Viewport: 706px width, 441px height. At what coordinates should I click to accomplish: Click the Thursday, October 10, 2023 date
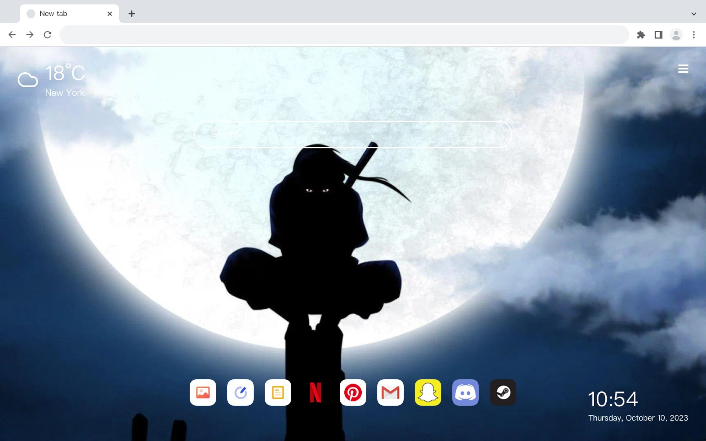[x=638, y=418]
